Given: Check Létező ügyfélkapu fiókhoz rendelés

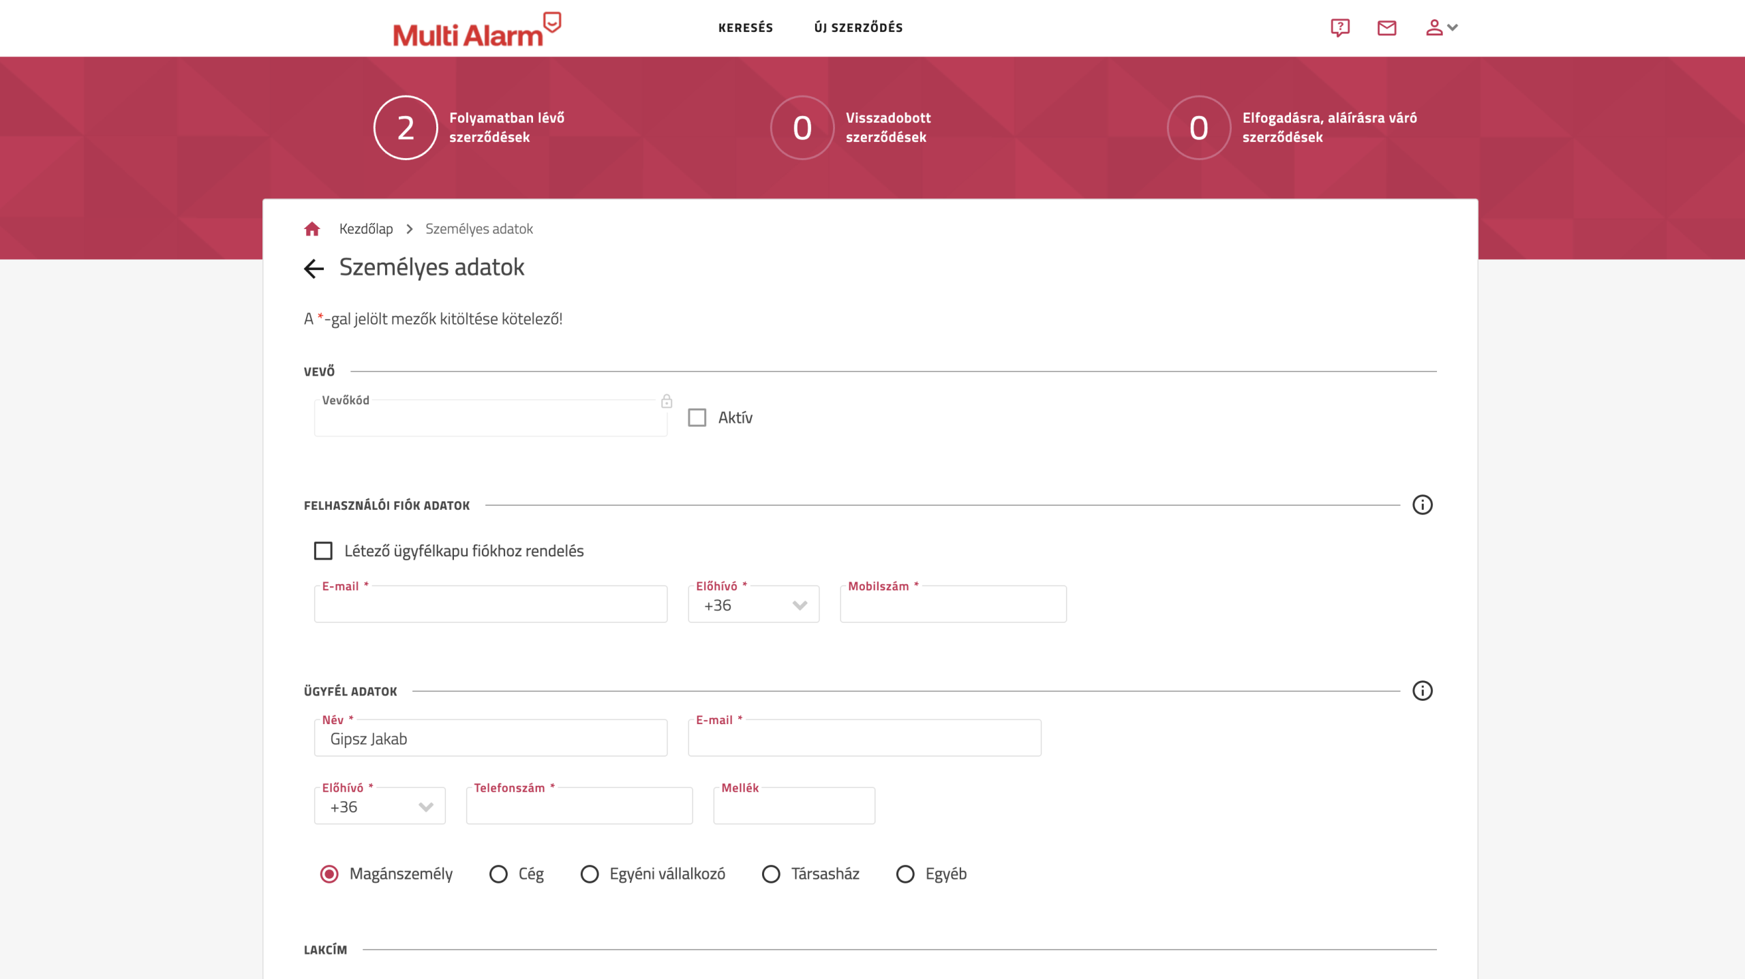Looking at the screenshot, I should (x=323, y=551).
